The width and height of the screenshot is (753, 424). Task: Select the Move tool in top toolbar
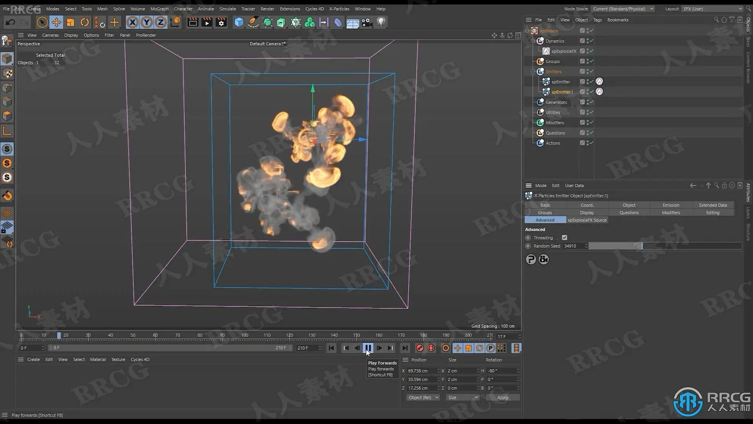tap(56, 22)
